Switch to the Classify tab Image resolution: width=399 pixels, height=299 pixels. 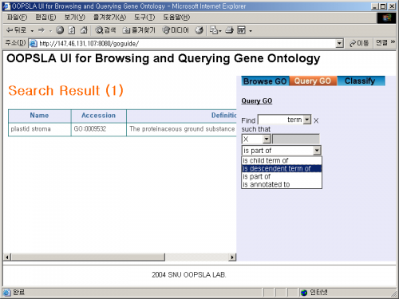coord(361,81)
